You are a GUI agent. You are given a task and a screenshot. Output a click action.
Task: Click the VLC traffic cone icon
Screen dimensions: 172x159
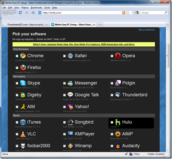tap(23, 134)
